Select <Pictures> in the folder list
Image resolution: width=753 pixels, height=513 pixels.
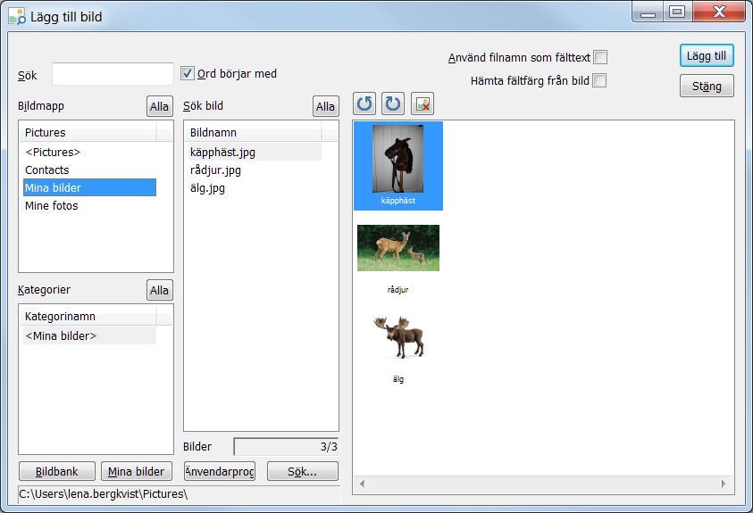(x=89, y=152)
